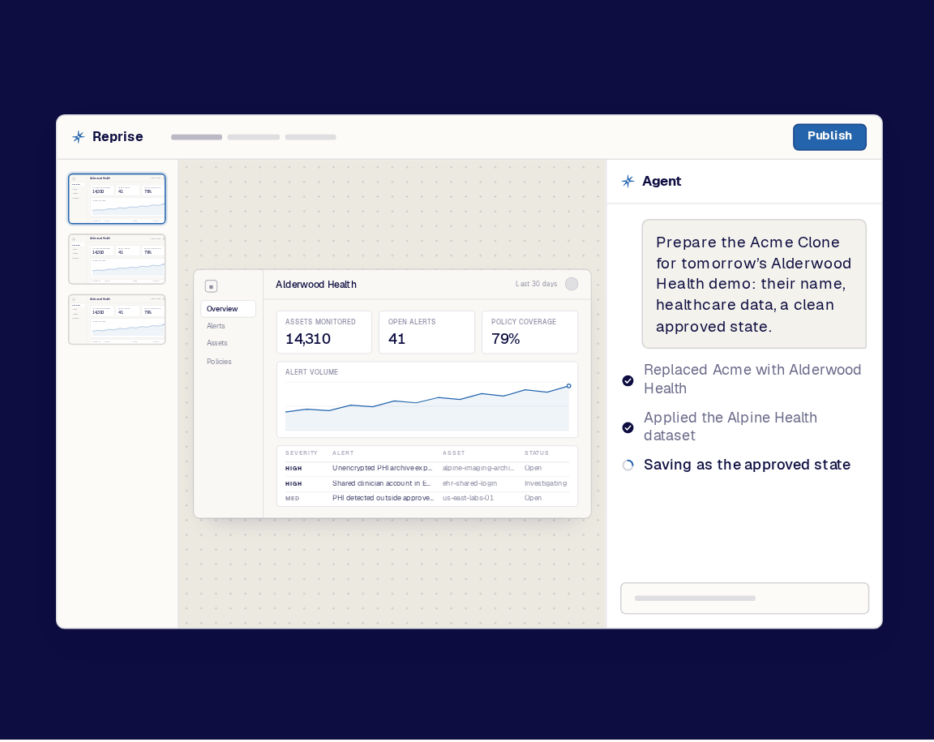Click the Reprise app name
Screen dimensions: 934x742
pos(118,137)
